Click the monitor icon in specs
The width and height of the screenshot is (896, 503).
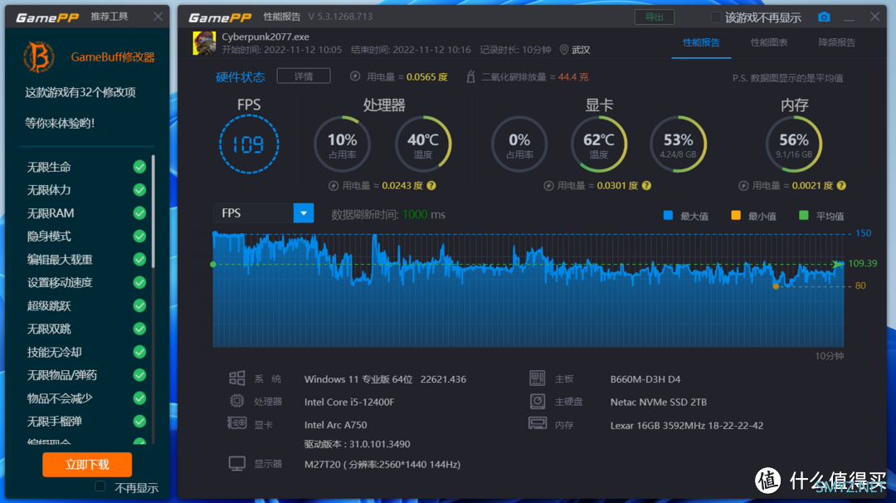(x=237, y=463)
